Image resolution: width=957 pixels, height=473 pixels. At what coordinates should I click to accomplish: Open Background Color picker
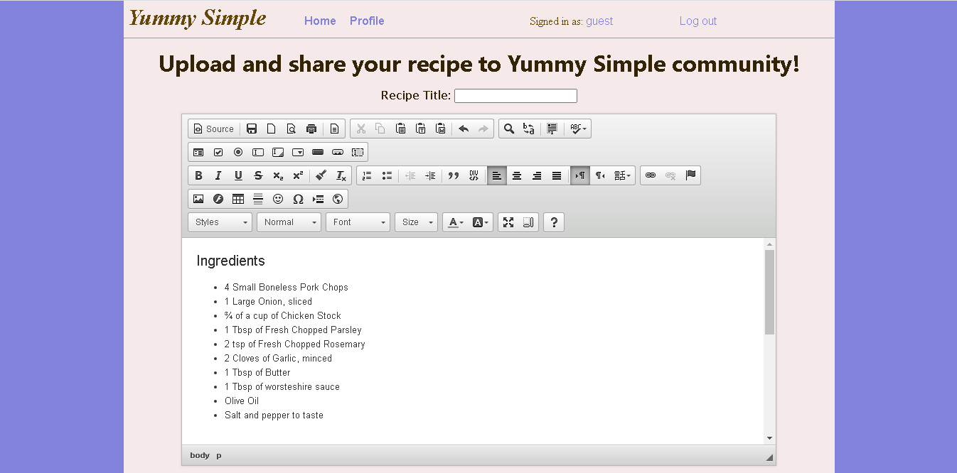(481, 222)
